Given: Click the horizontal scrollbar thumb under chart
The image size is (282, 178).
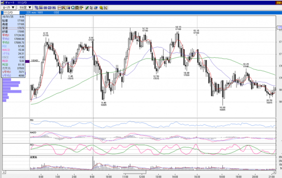Looking at the screenshot, I should (135, 172).
